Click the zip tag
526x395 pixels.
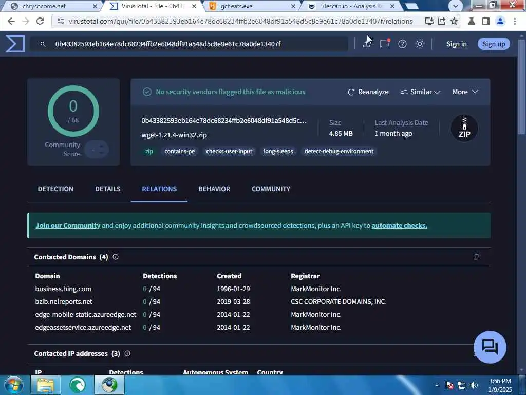click(x=149, y=152)
